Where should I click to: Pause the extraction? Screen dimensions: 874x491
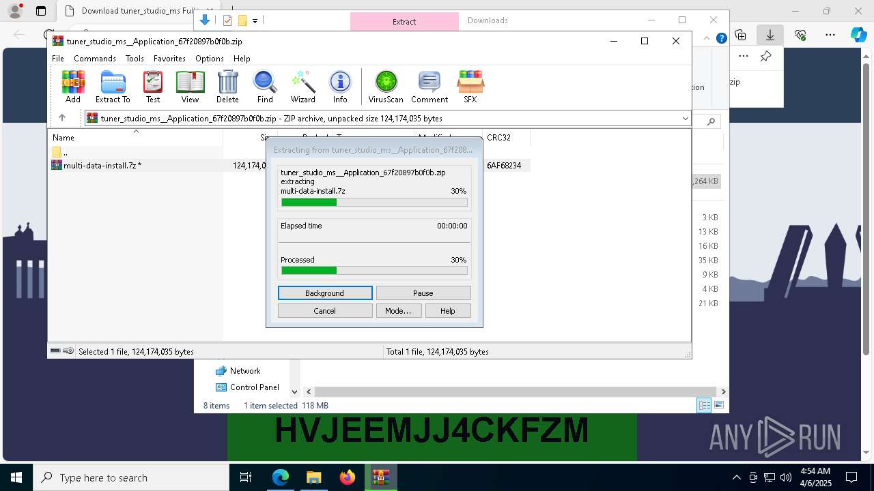[423, 293]
